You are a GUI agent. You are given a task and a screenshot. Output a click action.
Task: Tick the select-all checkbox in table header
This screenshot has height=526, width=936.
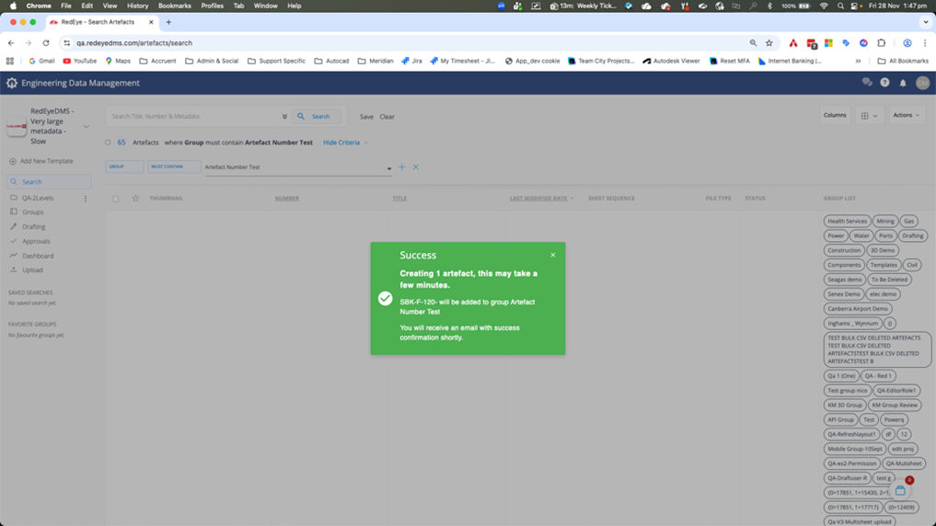click(116, 199)
